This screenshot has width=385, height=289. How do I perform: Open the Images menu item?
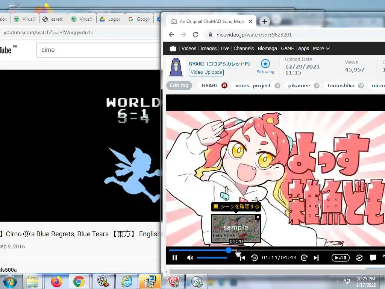[x=208, y=49]
